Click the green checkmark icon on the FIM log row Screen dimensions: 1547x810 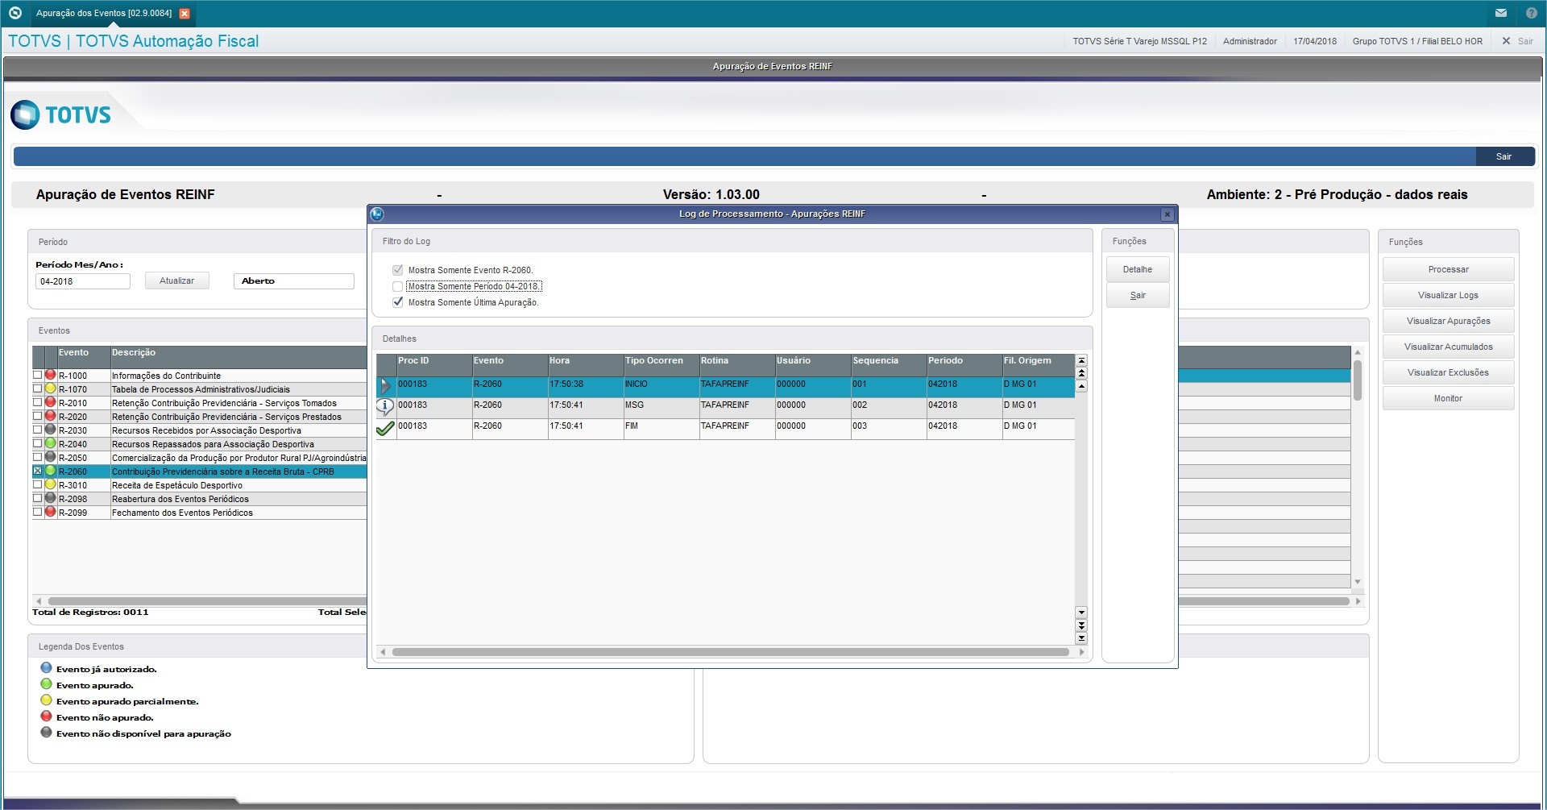[385, 428]
